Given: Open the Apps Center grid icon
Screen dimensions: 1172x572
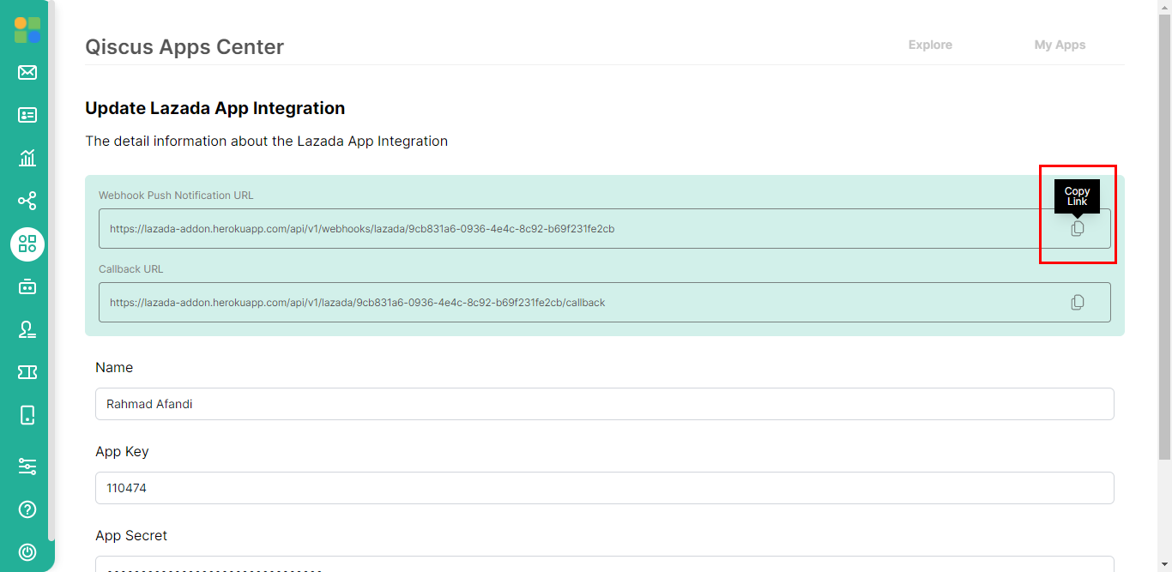Looking at the screenshot, I should tap(27, 244).
